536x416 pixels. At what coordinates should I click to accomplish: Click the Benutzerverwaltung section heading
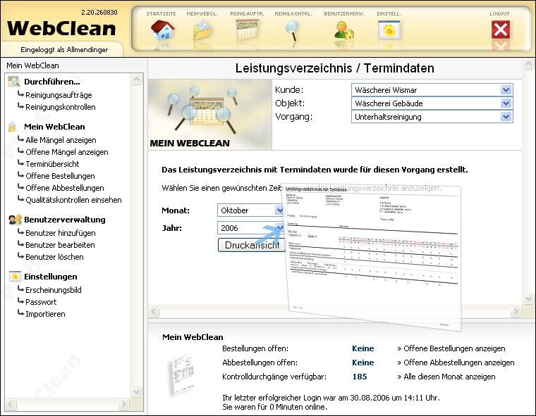65,220
